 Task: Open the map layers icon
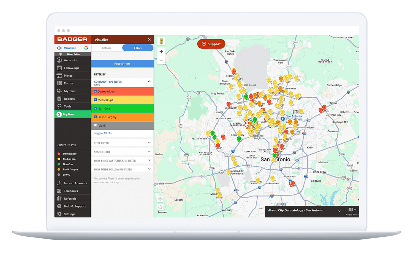[x=160, y=199]
